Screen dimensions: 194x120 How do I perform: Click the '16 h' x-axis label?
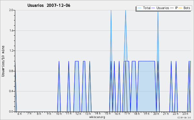(x=117, y=114)
